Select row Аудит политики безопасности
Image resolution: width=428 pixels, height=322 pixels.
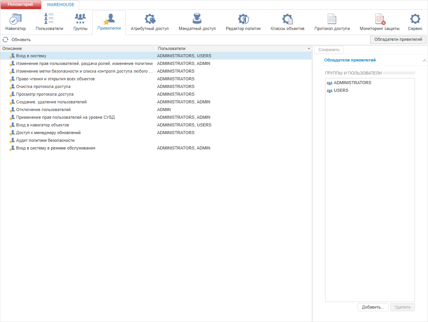[x=156, y=141]
